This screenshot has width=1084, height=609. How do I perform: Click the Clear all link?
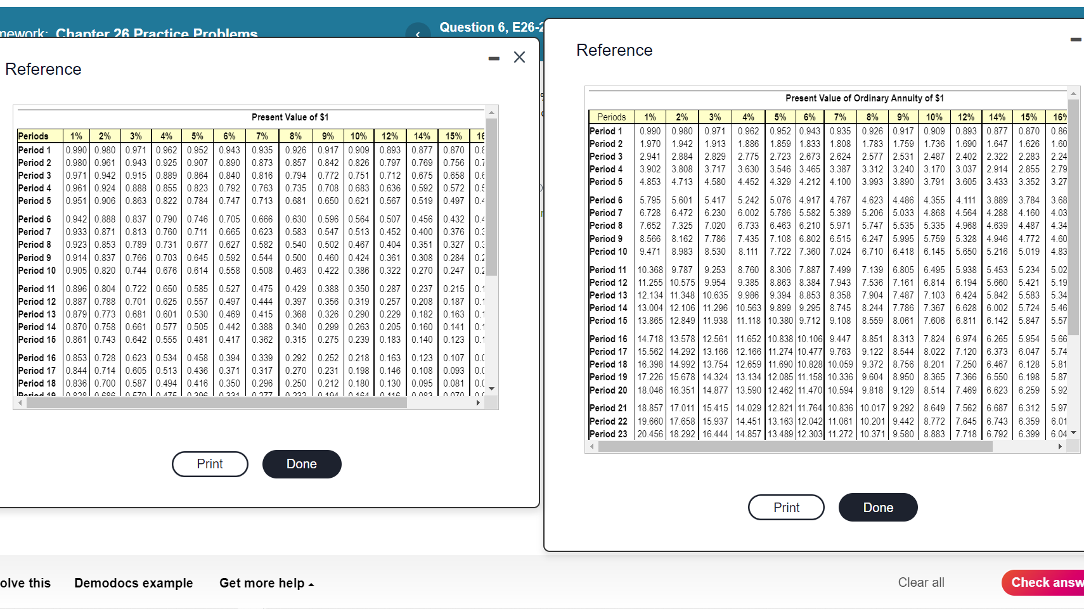(x=921, y=582)
